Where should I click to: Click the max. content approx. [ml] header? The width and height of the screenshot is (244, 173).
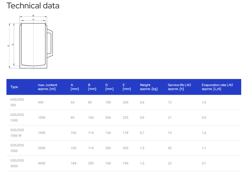pyautogui.click(x=48, y=87)
